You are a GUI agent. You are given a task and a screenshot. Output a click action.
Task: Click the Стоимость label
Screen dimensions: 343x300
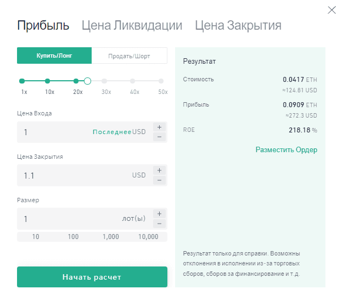pos(198,79)
